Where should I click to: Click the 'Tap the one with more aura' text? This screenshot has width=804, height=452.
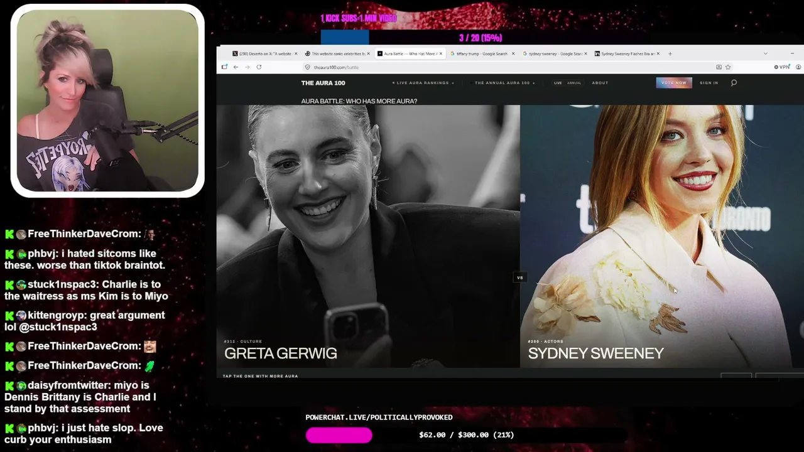click(260, 376)
